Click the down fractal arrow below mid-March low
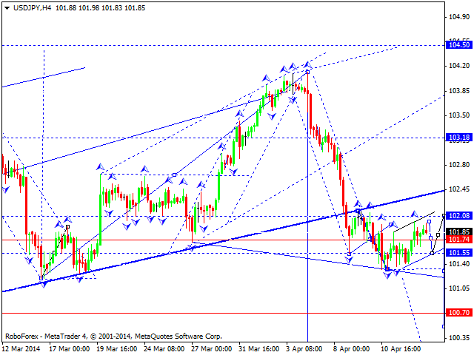The height and width of the screenshot is (355, 474). (44, 284)
